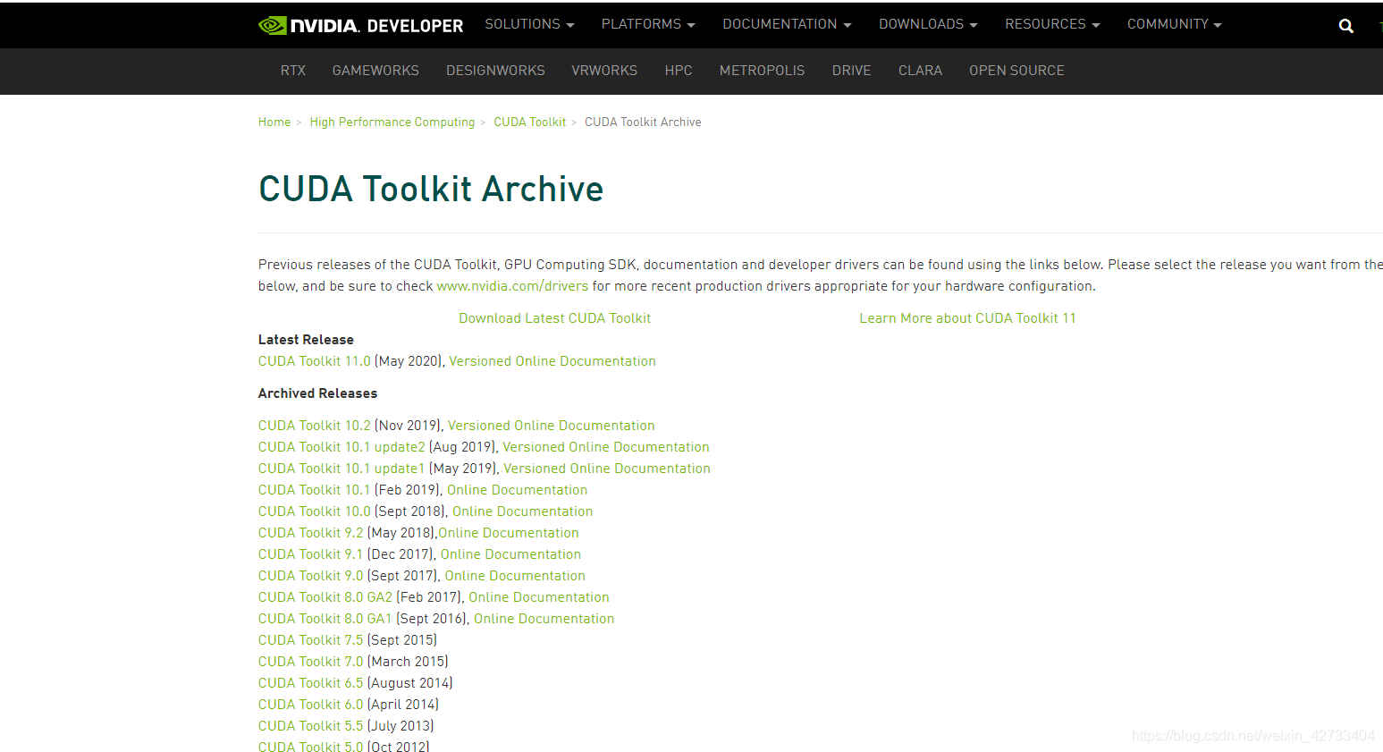Open the Metropolis menu item
This screenshot has height=752, width=1383.
point(762,71)
